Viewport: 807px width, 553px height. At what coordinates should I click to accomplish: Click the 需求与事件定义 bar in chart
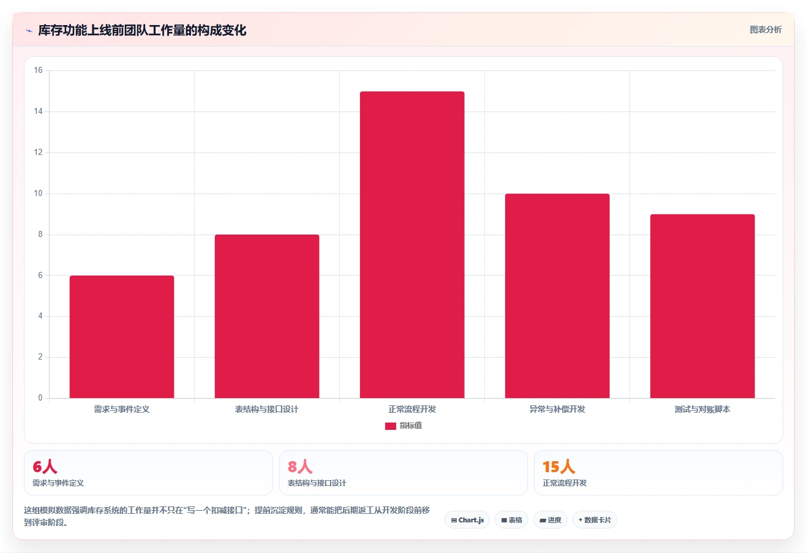(122, 337)
